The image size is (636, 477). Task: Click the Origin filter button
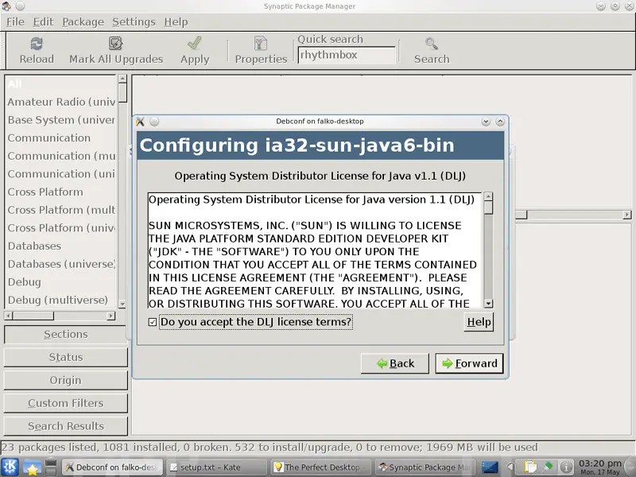(66, 381)
